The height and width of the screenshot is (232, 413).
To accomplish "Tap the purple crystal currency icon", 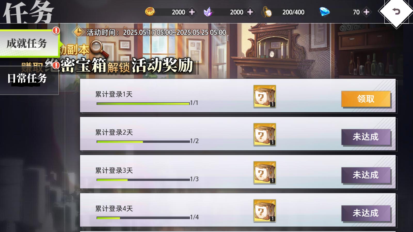I will [208, 12].
